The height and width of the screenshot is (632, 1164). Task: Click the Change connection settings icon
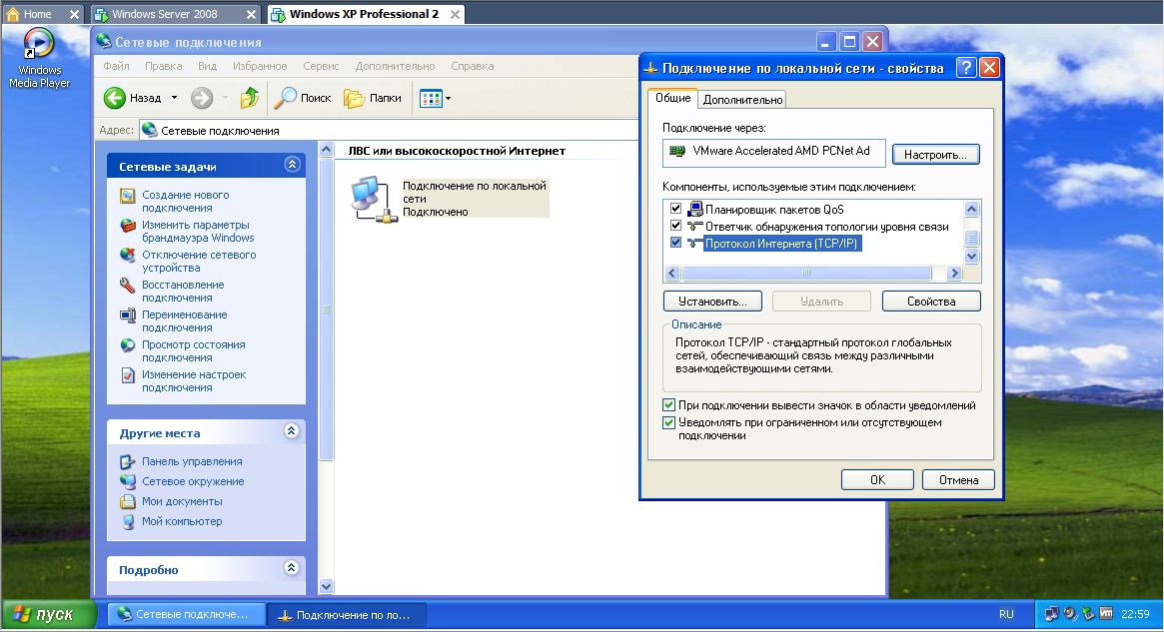pos(128,375)
